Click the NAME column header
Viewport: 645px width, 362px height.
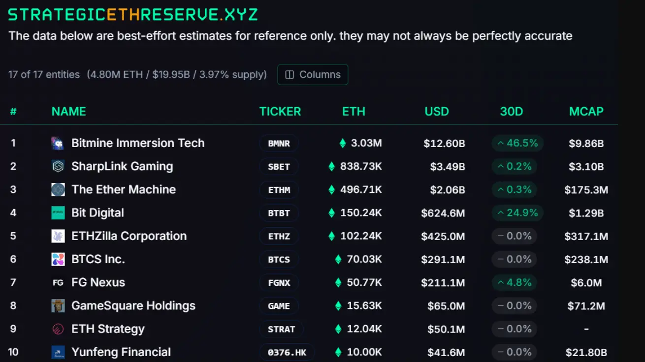[x=69, y=112]
